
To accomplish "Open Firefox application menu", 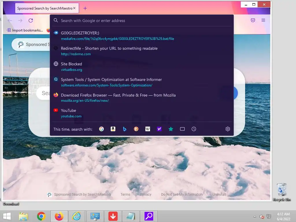I will point(263,20).
